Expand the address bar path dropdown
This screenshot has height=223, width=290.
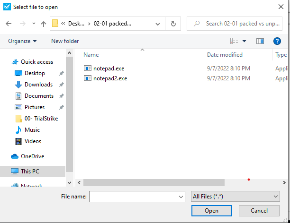158,24
